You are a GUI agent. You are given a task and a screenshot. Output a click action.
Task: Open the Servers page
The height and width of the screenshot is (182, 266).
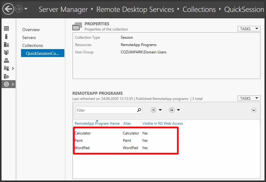click(29, 37)
